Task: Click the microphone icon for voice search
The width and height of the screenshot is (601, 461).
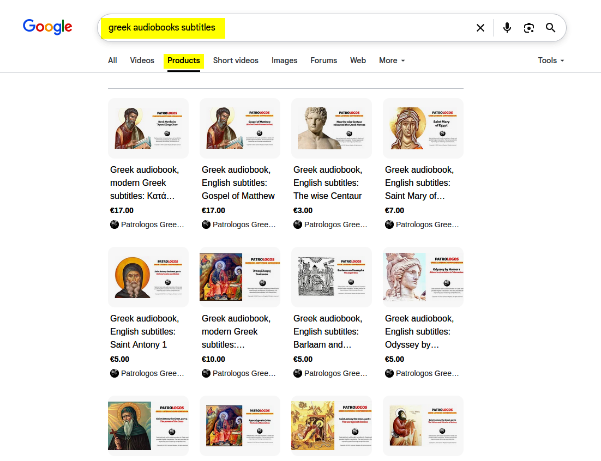Action: click(507, 27)
